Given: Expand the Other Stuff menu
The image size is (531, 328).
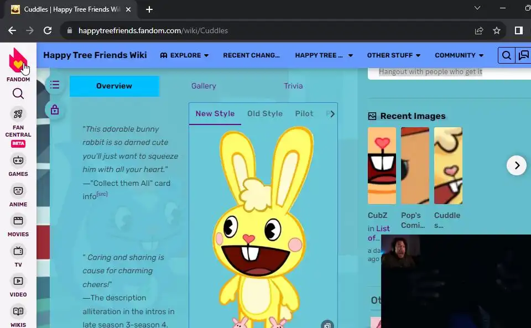Looking at the screenshot, I should (x=393, y=55).
